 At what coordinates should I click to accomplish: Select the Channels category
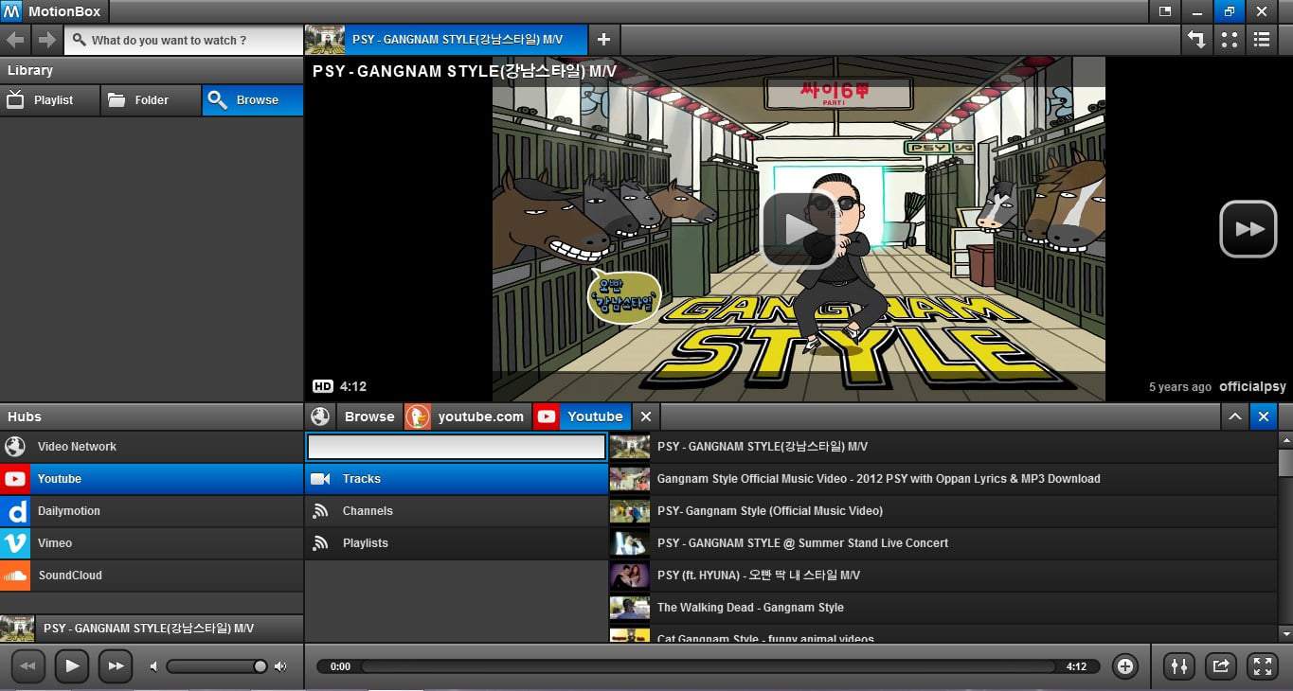point(368,511)
